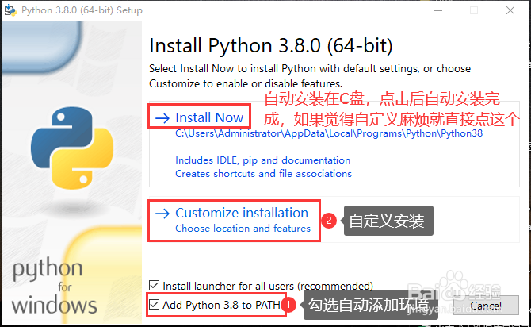Open Customize installation option

click(x=242, y=213)
